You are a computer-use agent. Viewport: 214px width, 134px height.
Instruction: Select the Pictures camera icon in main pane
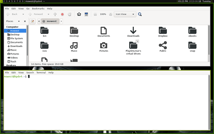pos(104,45)
